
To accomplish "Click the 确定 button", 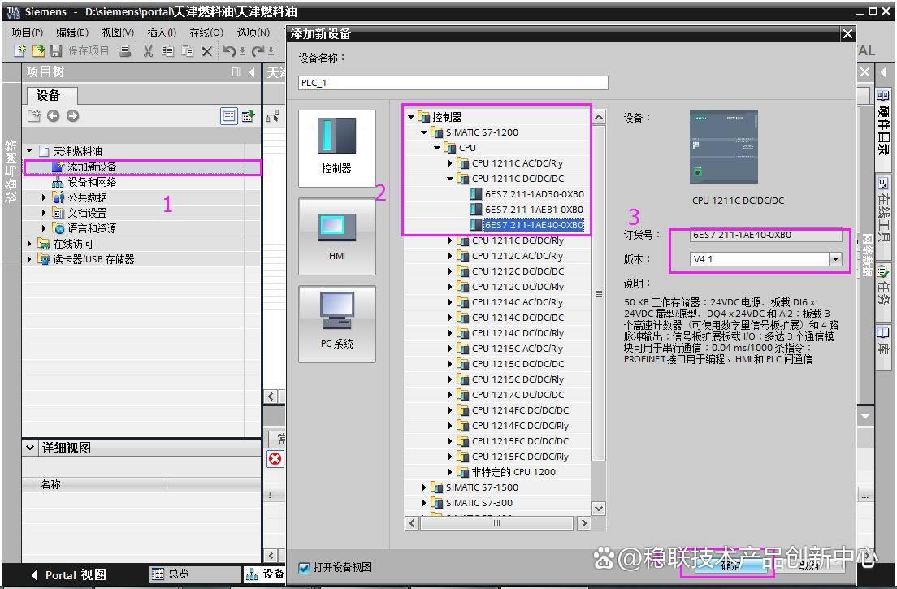I will coord(730,565).
